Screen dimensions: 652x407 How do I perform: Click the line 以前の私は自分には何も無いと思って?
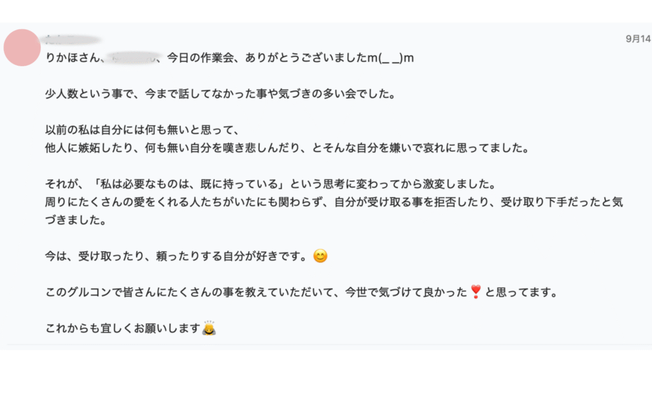click(141, 131)
